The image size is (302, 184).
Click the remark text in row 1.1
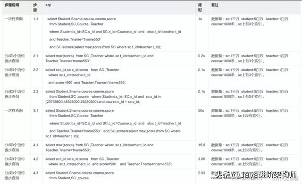[x=250, y=21]
